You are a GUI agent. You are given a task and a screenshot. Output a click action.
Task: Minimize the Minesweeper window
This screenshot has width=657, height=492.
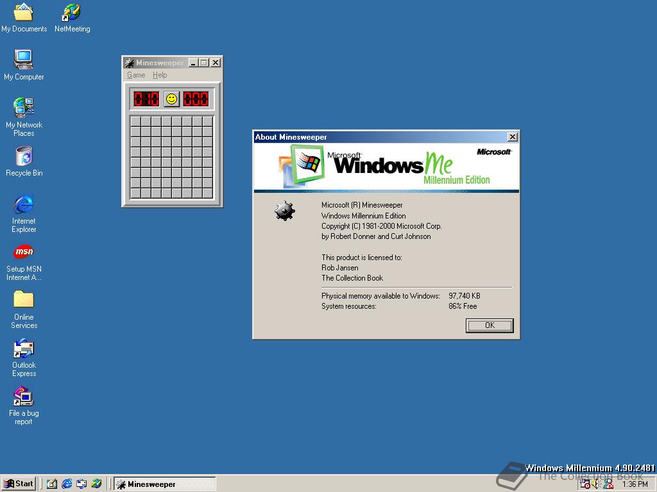[193, 63]
